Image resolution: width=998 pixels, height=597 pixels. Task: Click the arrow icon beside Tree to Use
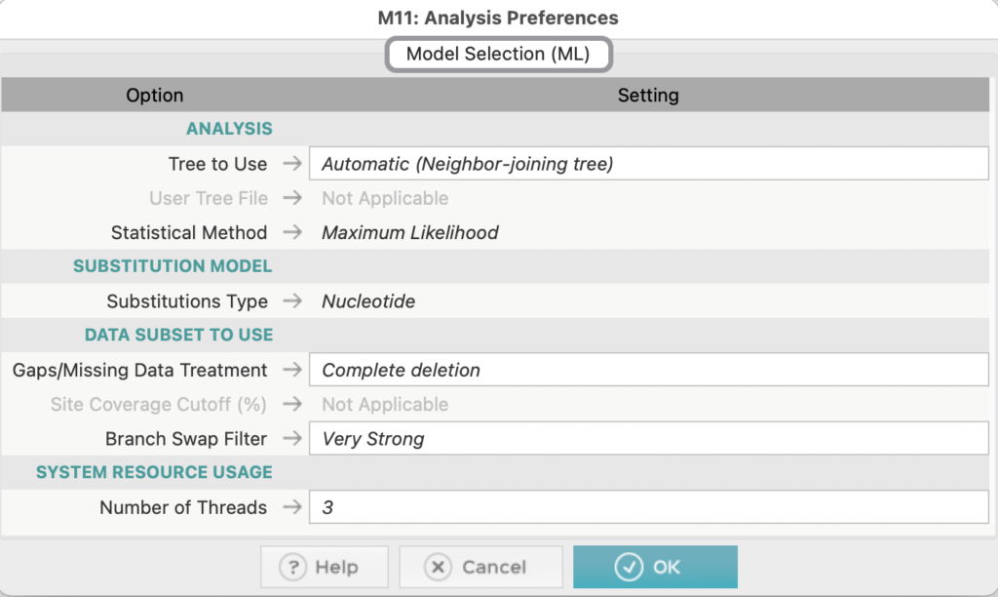click(292, 164)
